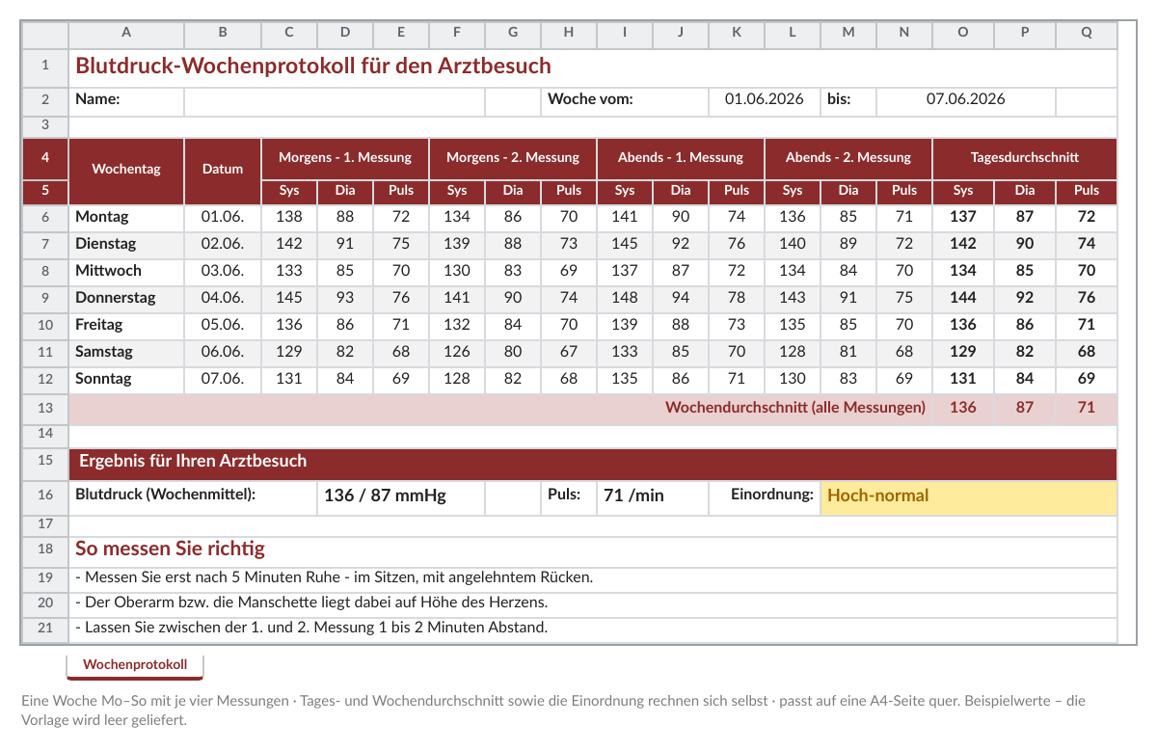This screenshot has height=750, width=1157.
Task: Click the Tagesdurchschnitt header
Action: click(x=1025, y=157)
